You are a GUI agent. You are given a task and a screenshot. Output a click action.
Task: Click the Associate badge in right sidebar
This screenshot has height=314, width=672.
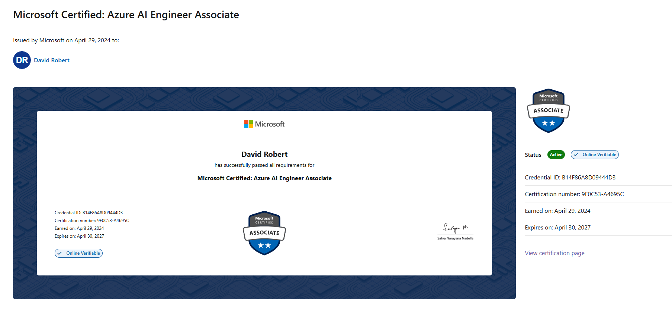[x=549, y=110]
